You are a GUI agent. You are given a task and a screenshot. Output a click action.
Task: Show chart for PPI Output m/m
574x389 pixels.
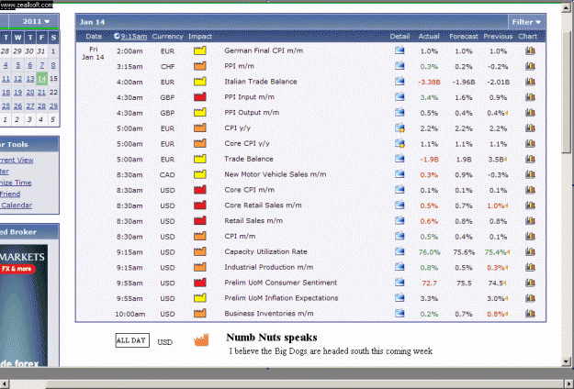pos(530,112)
